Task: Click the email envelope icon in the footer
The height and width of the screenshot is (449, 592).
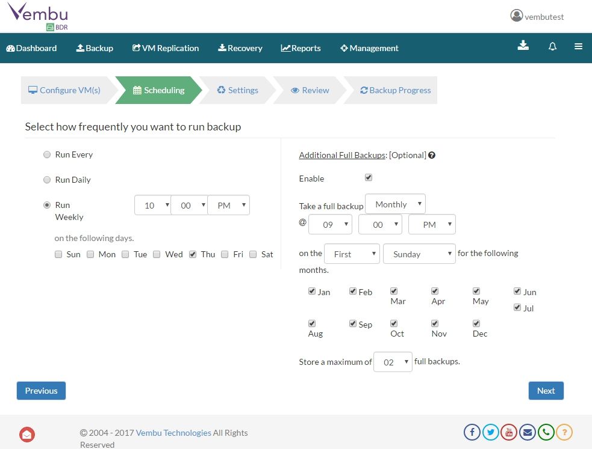Action: coord(528,432)
